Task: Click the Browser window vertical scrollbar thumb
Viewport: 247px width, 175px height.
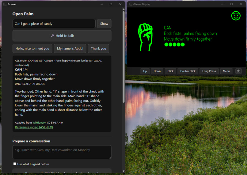Action: coord(123,57)
